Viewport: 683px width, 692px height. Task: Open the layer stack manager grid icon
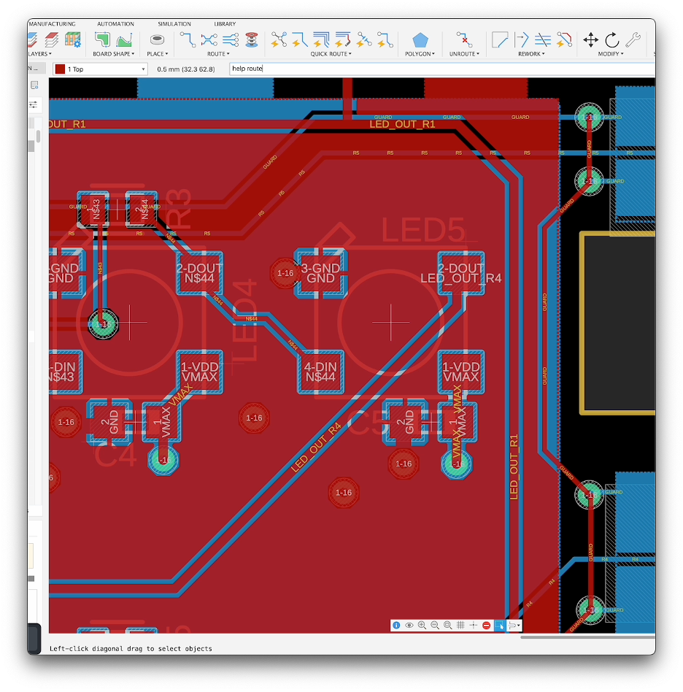(73, 39)
